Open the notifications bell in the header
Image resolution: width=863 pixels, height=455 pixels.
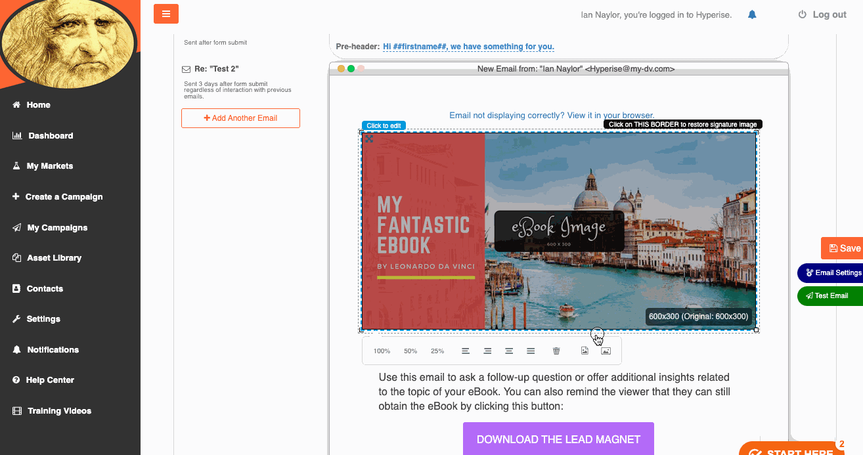[x=752, y=14]
